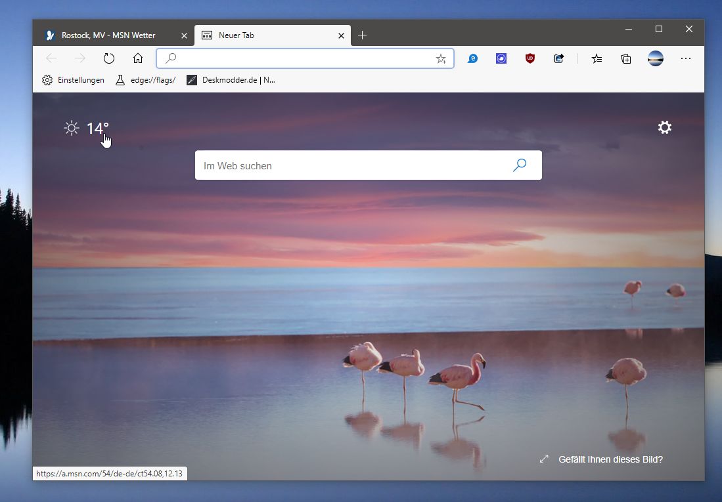Go forward to the next page
Viewport: 722px width, 502px height.
point(80,58)
